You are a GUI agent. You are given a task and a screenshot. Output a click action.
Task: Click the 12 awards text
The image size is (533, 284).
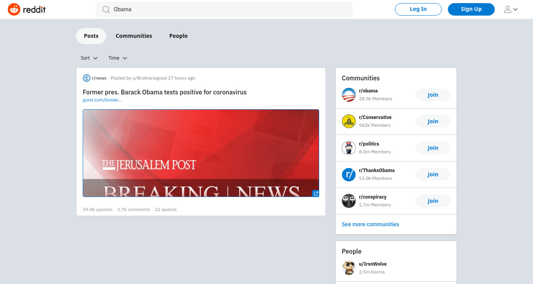coord(166,209)
